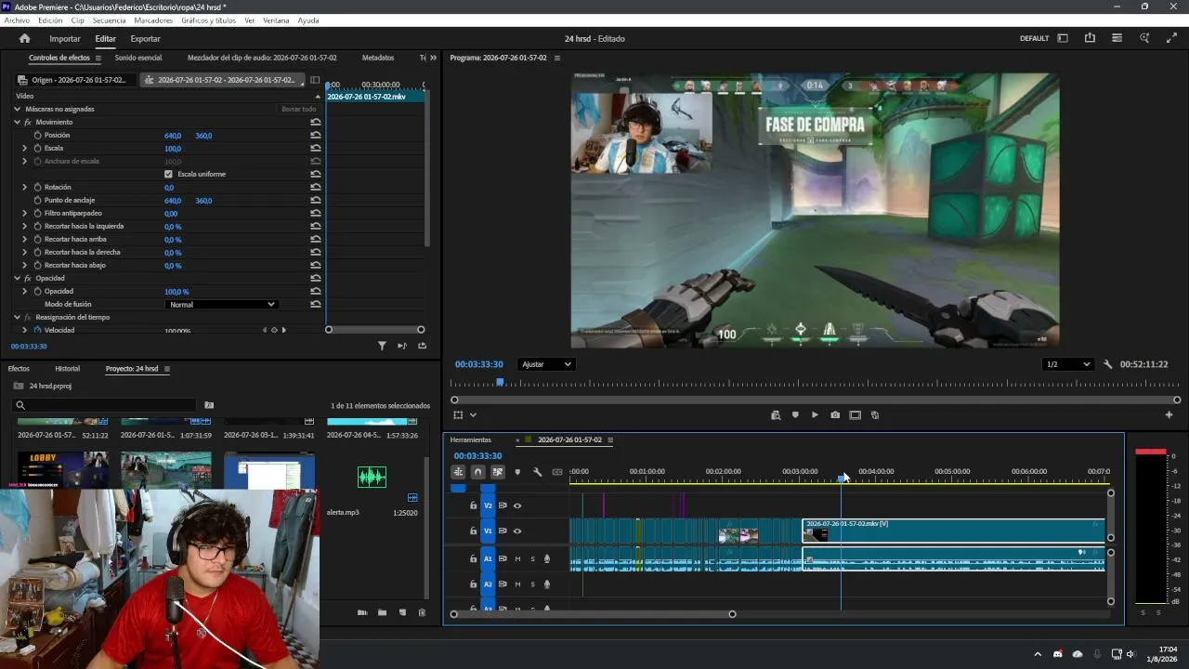Toggle timeline captions track options
1189x669 pixels.
[557, 472]
